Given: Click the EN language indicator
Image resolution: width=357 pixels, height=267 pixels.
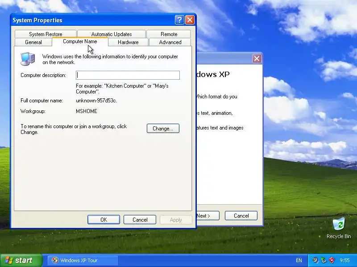Looking at the screenshot, I should 299,260.
